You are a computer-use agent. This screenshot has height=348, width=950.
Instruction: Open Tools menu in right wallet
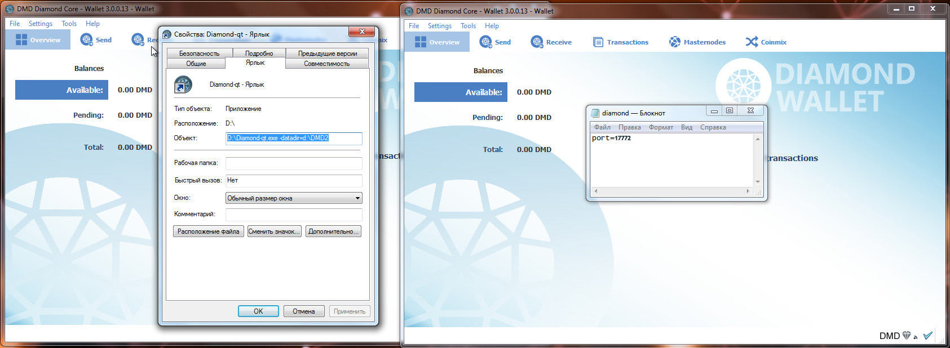(469, 26)
